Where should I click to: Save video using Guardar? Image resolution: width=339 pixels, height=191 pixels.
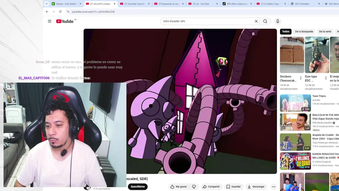click(x=233, y=186)
